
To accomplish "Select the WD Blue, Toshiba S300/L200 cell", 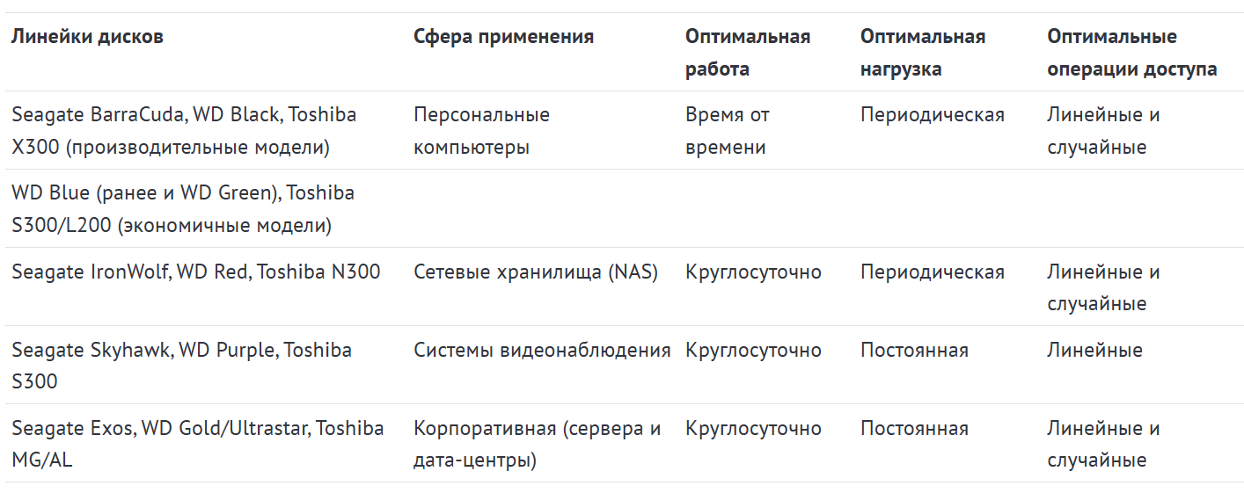I will click(x=183, y=208).
